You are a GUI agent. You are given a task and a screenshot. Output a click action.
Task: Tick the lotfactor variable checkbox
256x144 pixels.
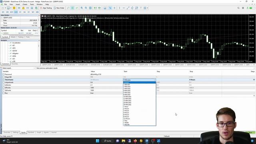(x=4, y=85)
